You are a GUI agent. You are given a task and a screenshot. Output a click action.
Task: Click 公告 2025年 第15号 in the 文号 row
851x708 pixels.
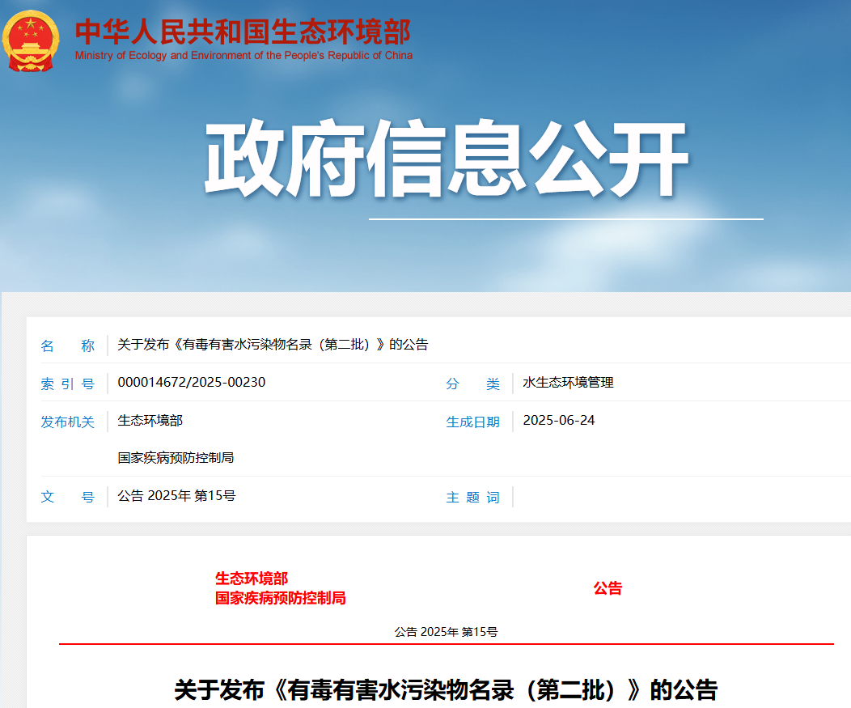(x=176, y=496)
